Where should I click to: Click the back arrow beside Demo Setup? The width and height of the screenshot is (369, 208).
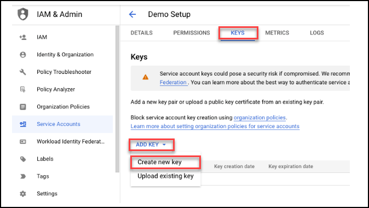point(132,14)
